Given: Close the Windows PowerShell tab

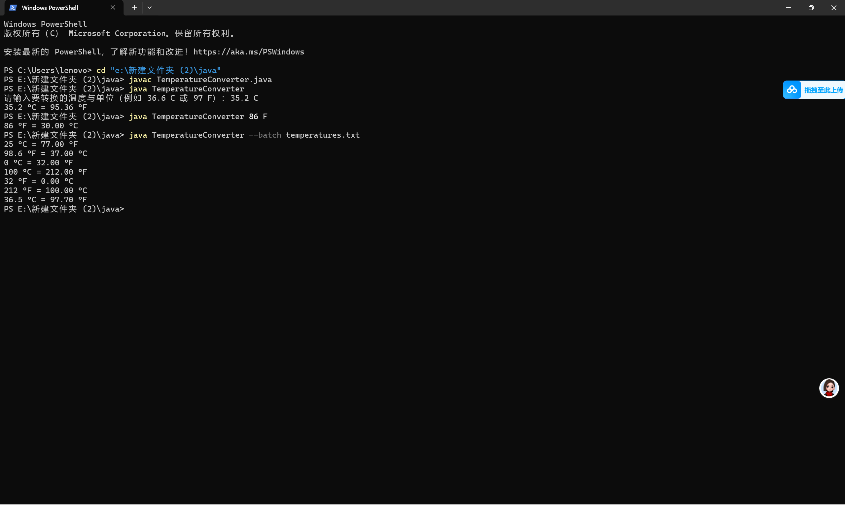Looking at the screenshot, I should (113, 8).
